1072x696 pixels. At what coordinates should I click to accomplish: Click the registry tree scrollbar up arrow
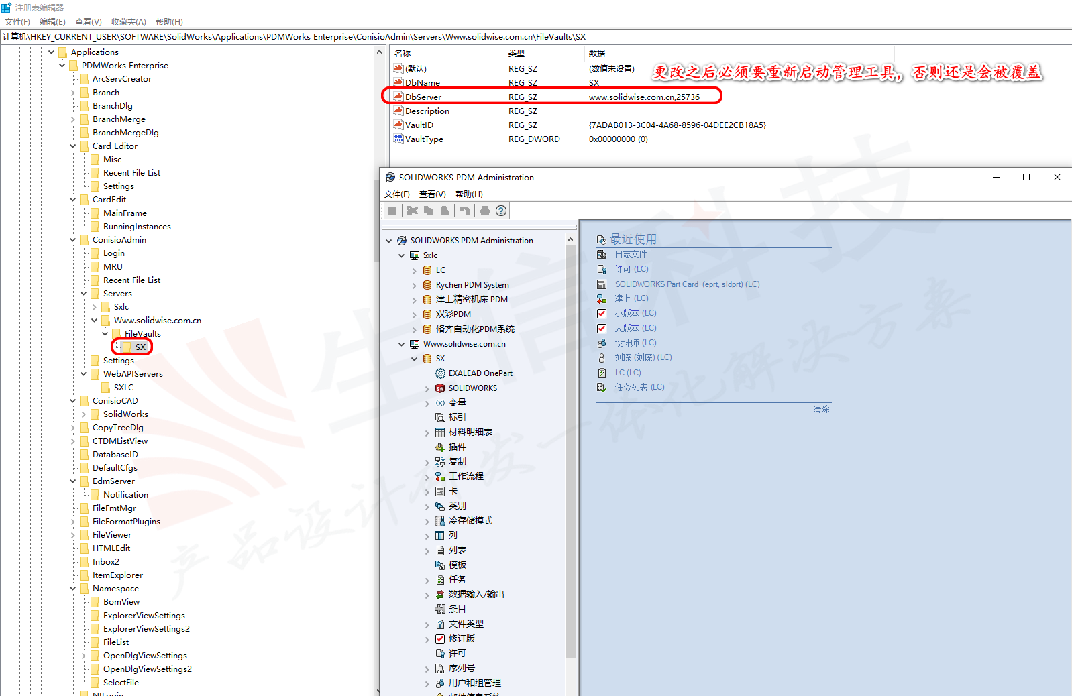click(x=379, y=52)
